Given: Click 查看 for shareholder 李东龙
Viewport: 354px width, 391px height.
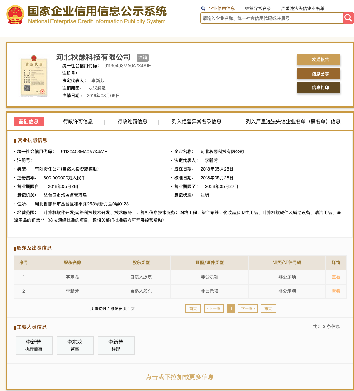Looking at the screenshot, I should 336,277.
